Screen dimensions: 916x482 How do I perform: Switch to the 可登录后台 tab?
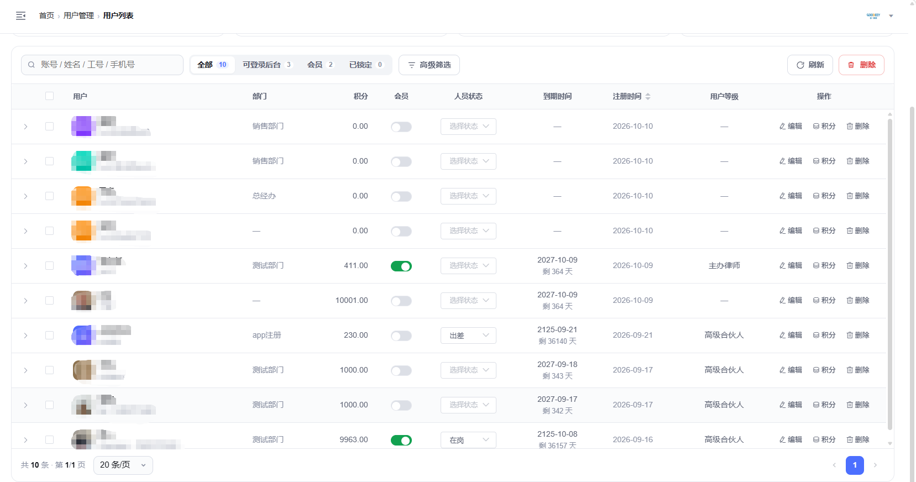[267, 65]
